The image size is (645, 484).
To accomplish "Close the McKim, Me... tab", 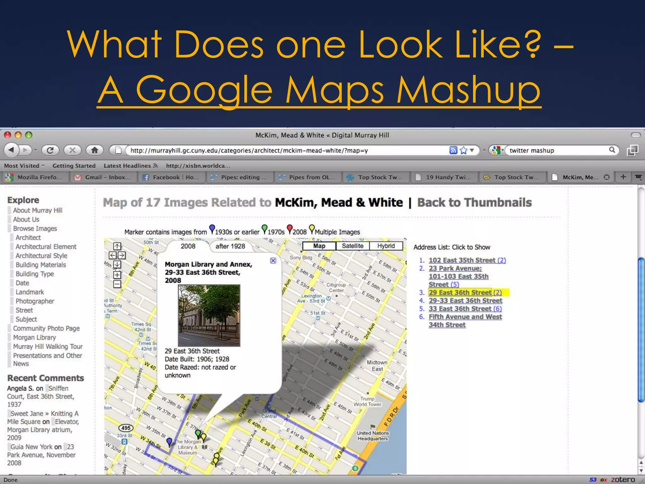I will pyautogui.click(x=607, y=177).
